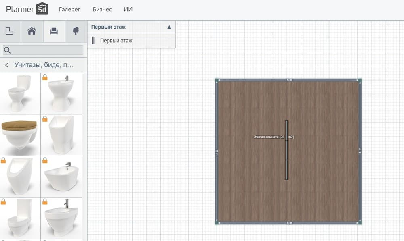Viewport: 404px width, 241px height.
Task: Open the Бизнес menu
Action: click(102, 9)
